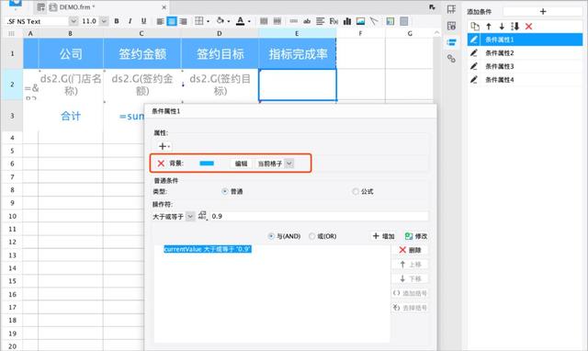Align cell text to the left
Image resolution: width=588 pixels, height=351 pixels.
point(160,21)
